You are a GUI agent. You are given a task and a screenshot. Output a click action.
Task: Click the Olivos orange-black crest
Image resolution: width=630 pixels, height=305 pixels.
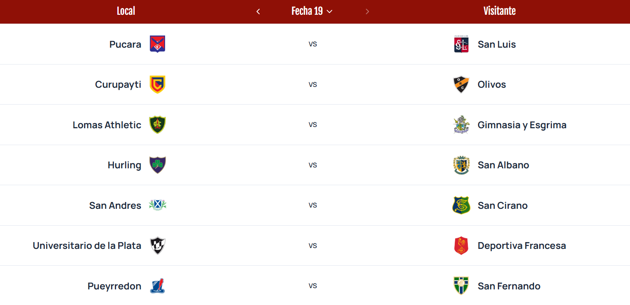461,84
